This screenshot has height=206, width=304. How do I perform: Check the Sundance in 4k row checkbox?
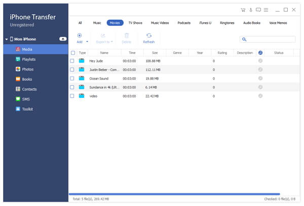pos(72,87)
